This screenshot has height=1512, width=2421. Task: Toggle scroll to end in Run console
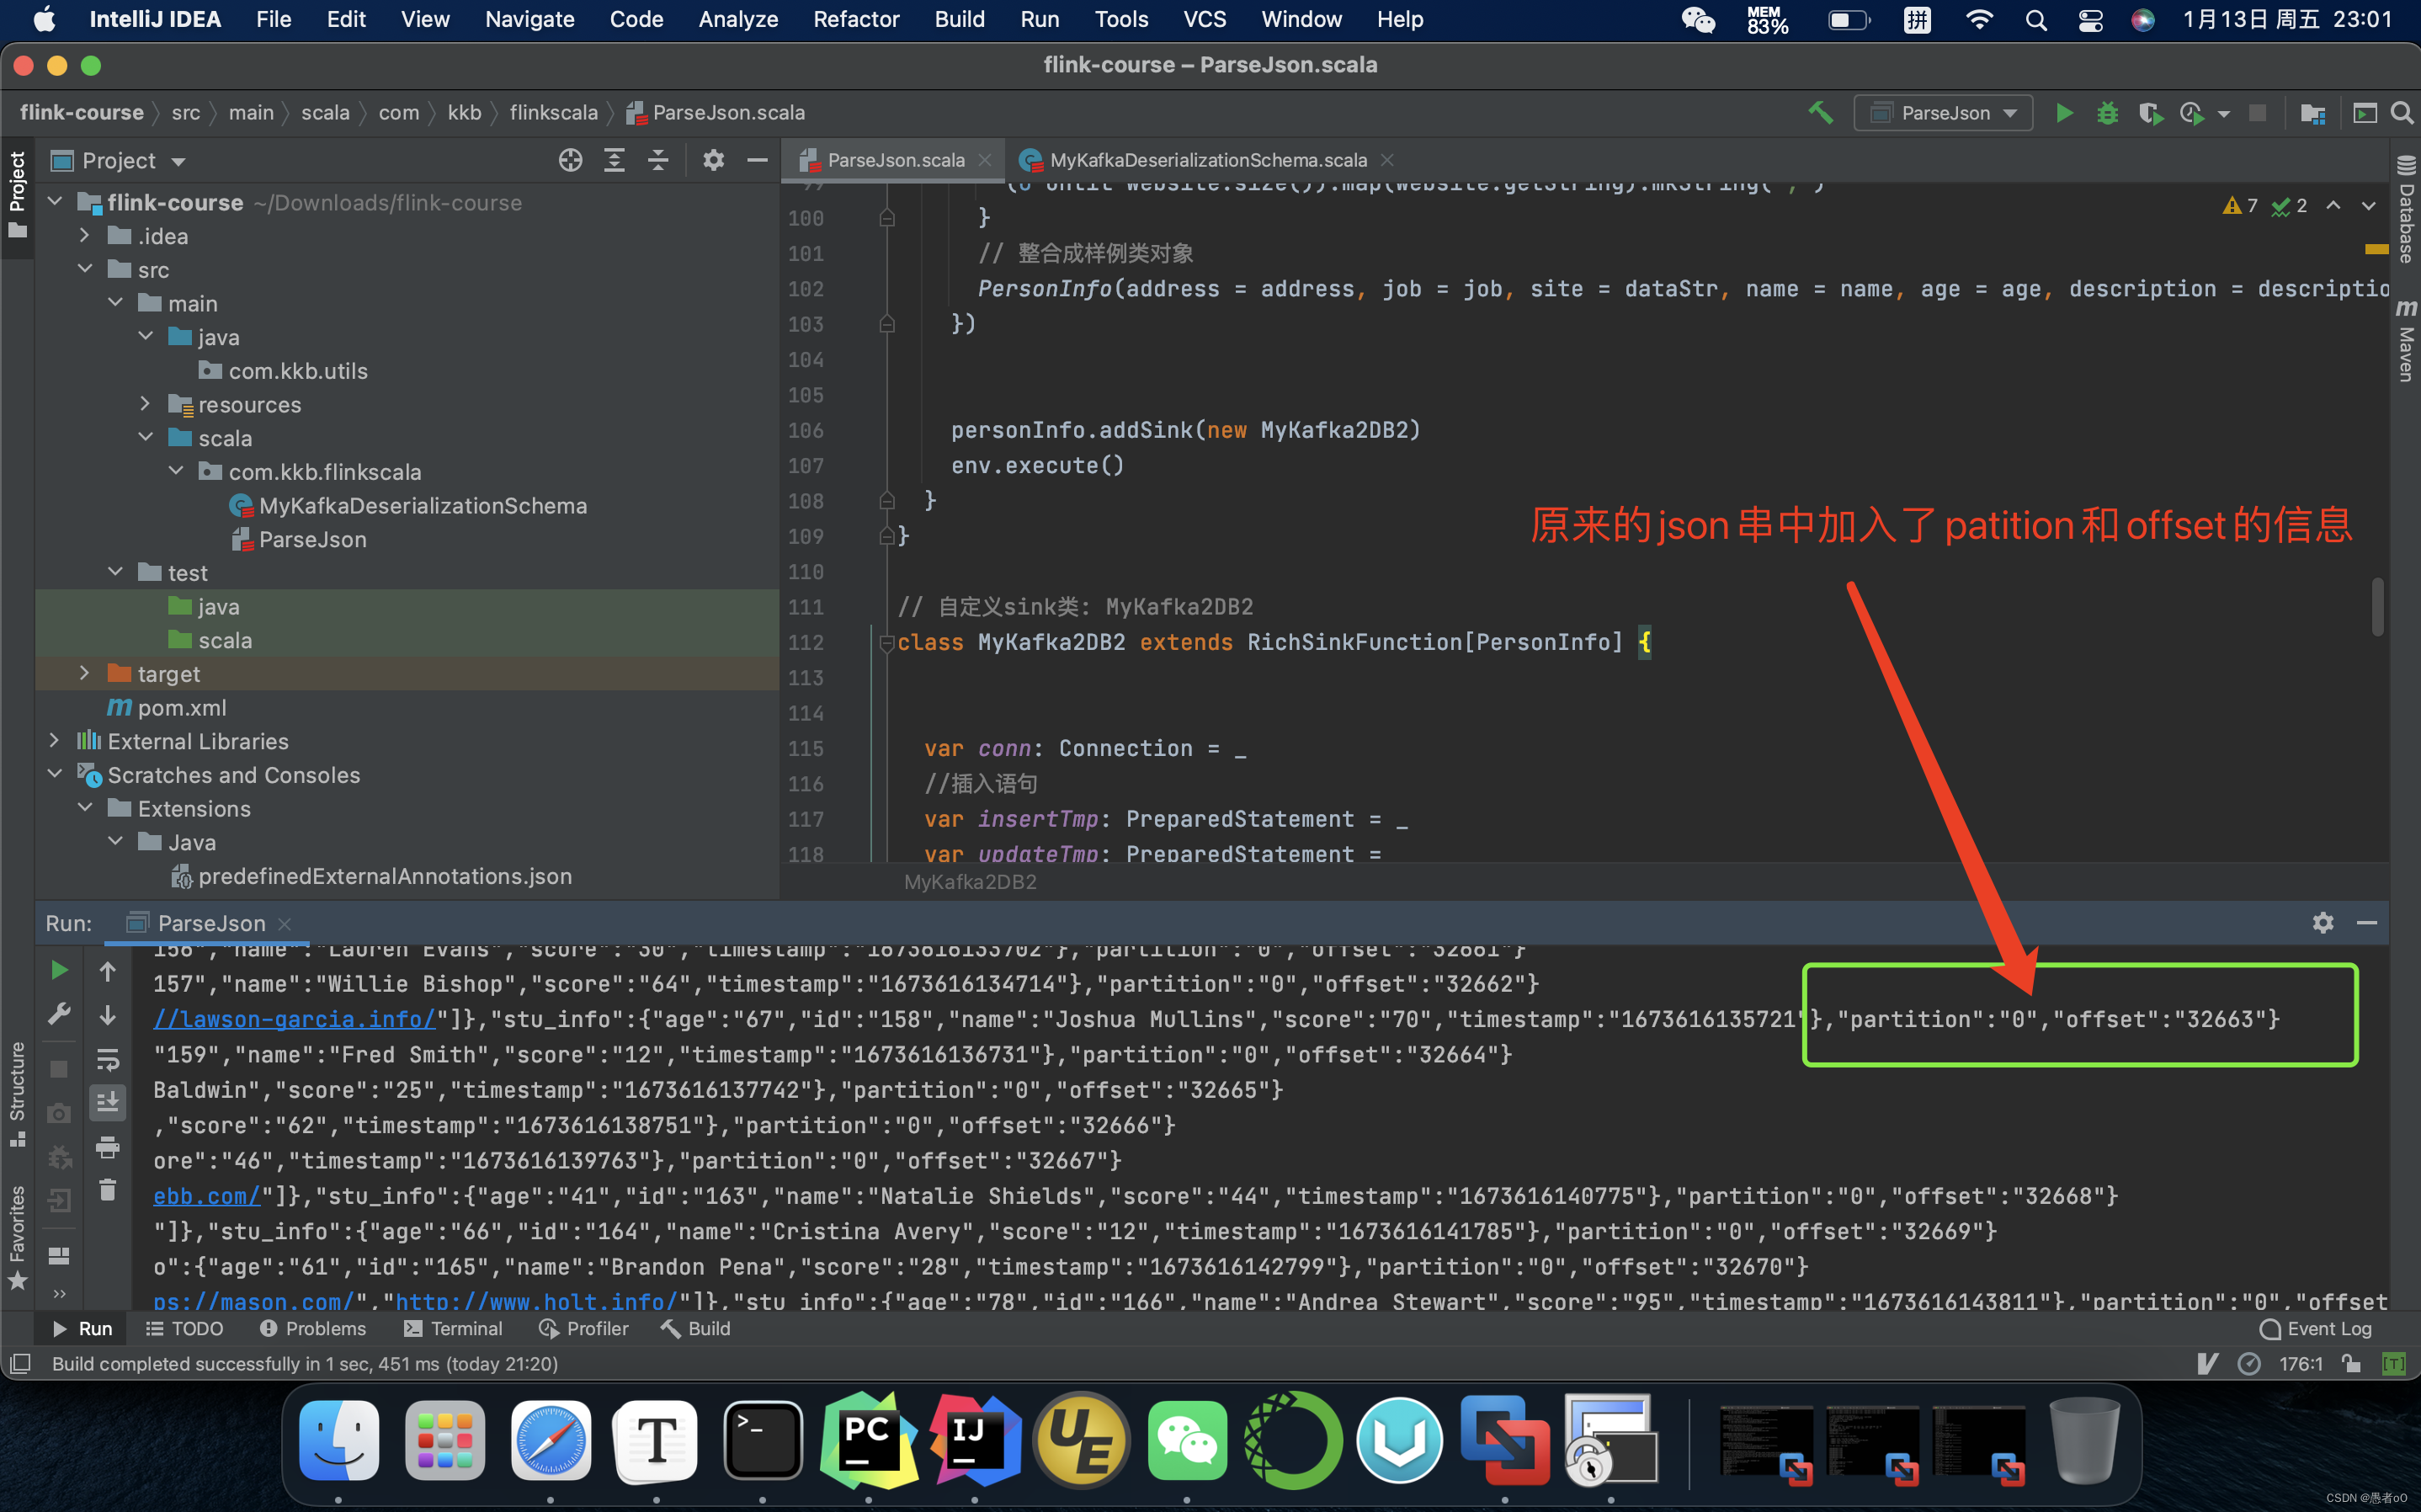pyautogui.click(x=107, y=1102)
